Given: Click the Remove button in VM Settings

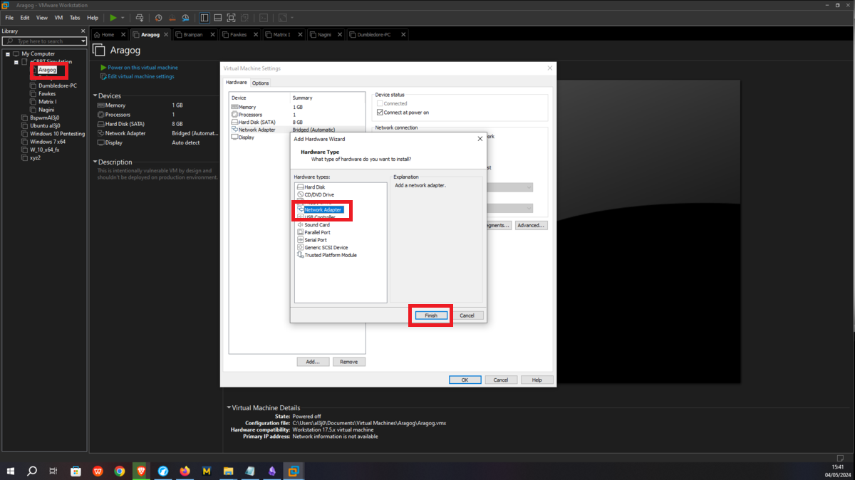Looking at the screenshot, I should pos(348,362).
